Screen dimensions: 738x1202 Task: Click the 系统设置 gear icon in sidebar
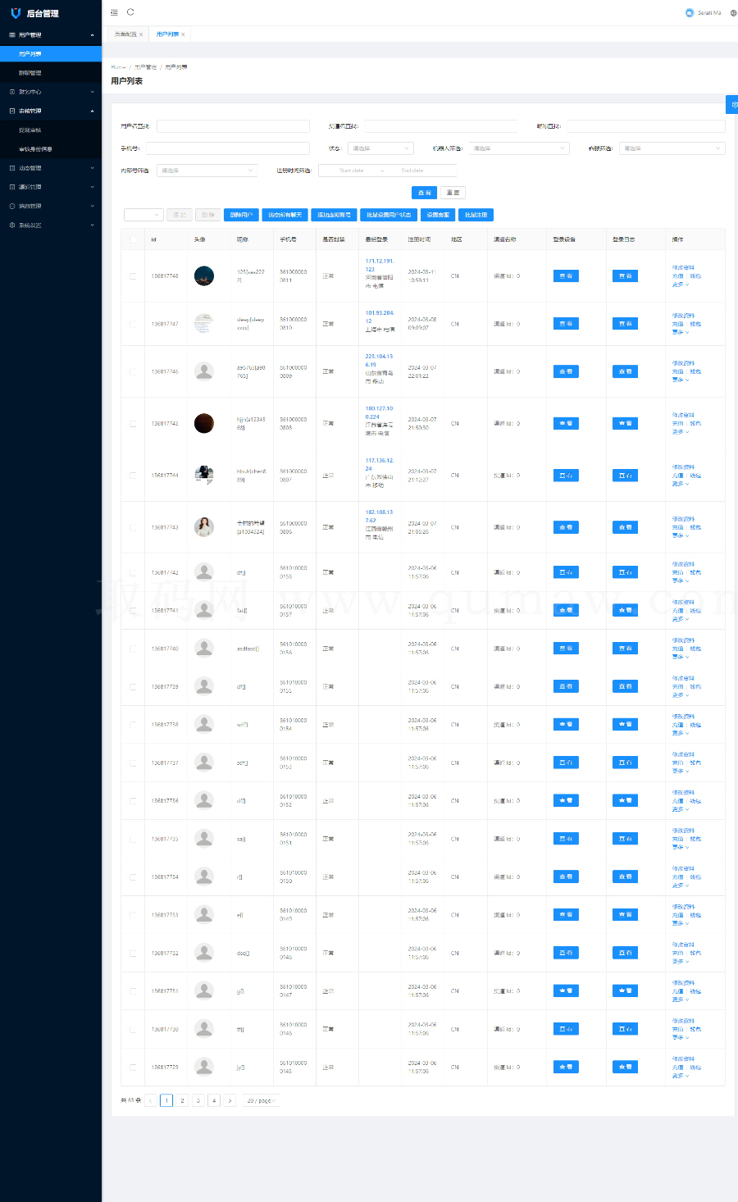[x=11, y=225]
